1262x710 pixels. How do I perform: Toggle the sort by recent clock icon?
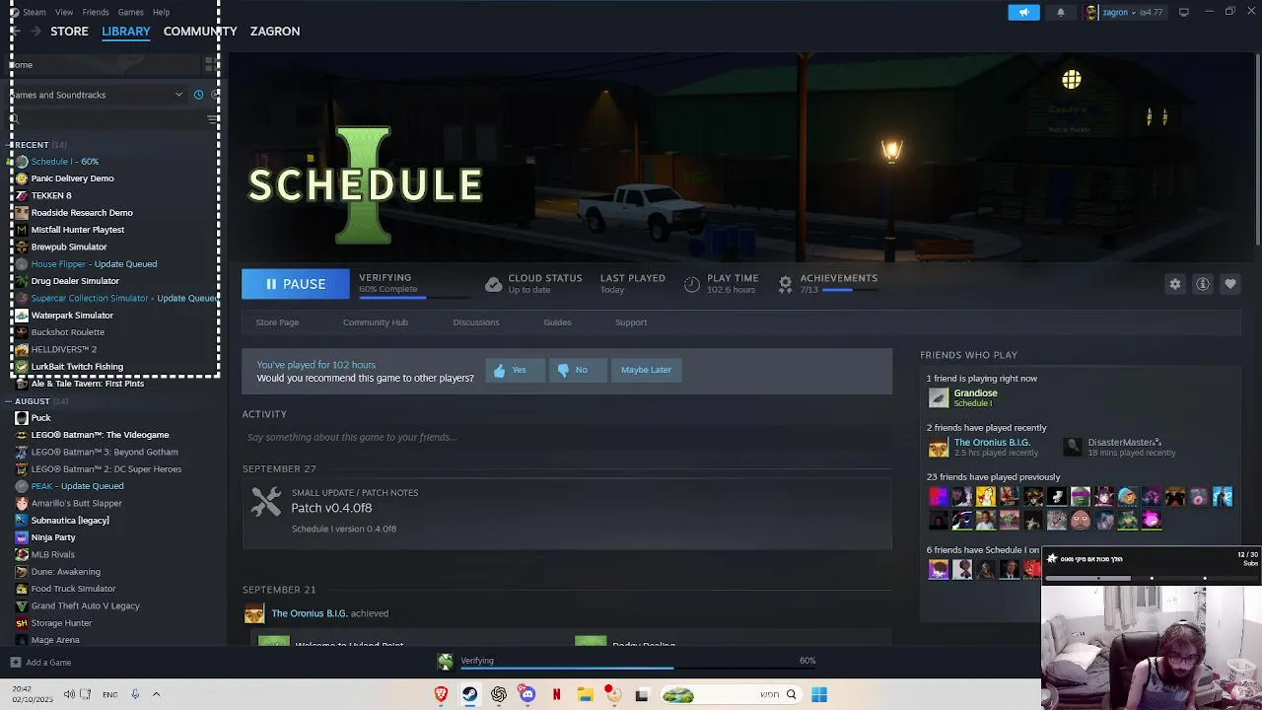198,95
